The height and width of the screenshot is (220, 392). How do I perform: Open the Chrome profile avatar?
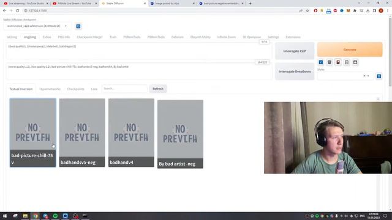click(x=381, y=11)
